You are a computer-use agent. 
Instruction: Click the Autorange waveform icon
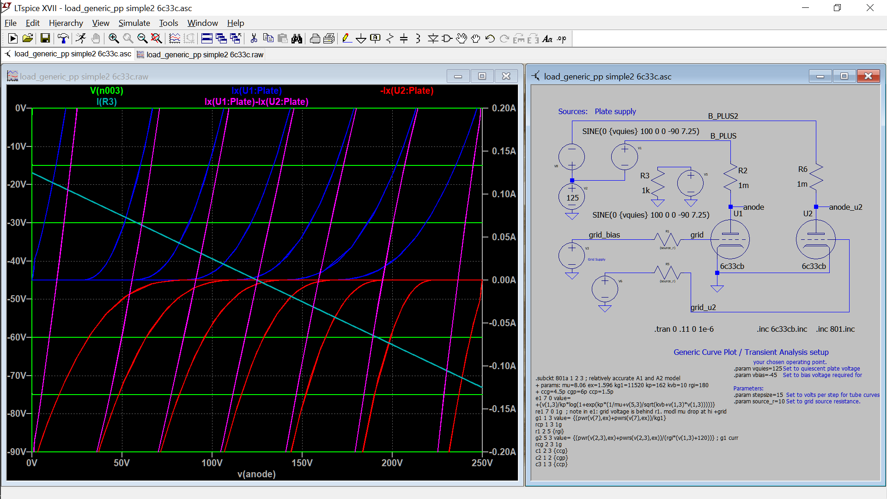pyautogui.click(x=175, y=39)
